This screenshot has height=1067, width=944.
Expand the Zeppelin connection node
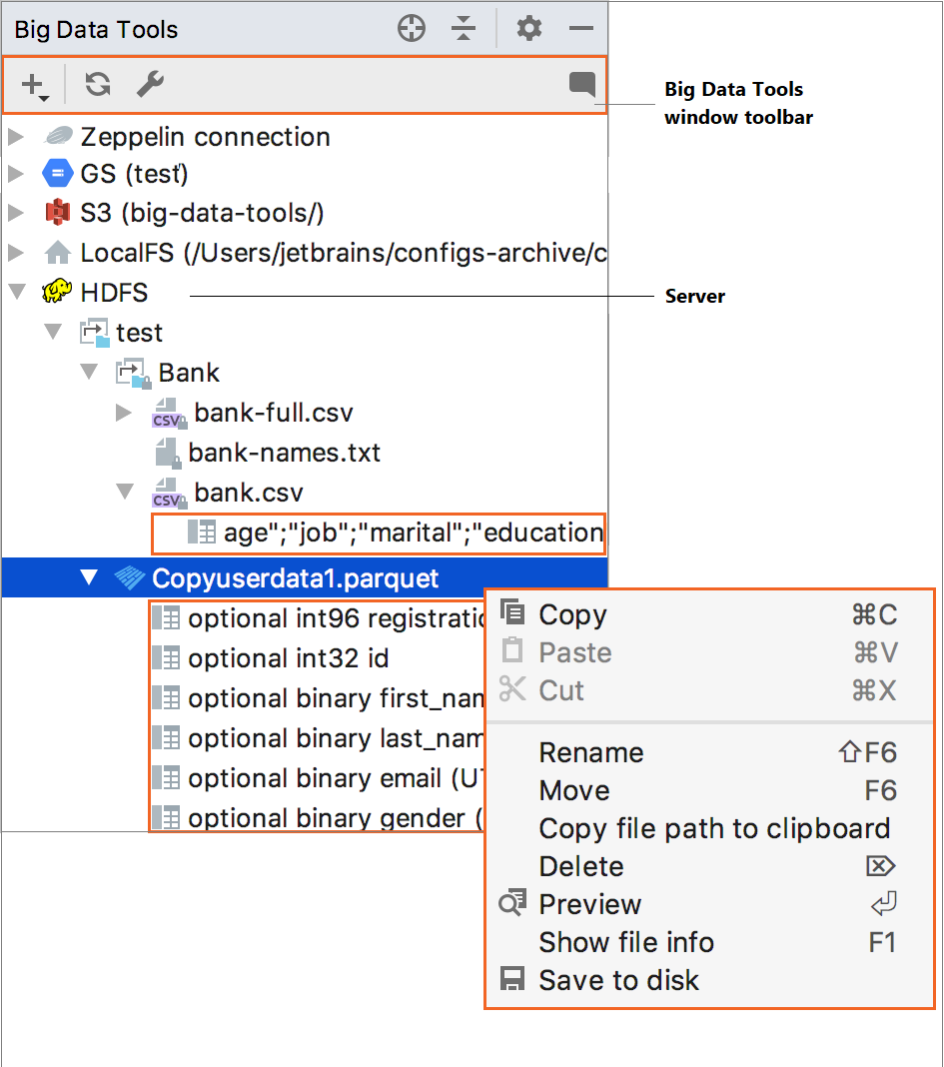(x=16, y=137)
